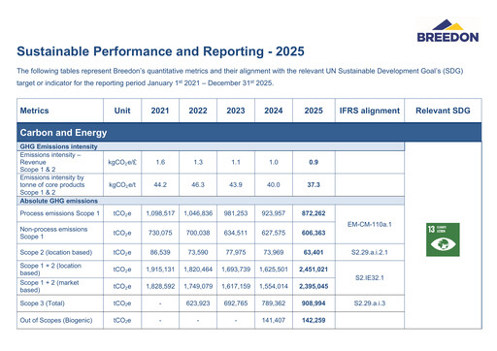Click the 'Metrics' column header

pyautogui.click(x=34, y=111)
